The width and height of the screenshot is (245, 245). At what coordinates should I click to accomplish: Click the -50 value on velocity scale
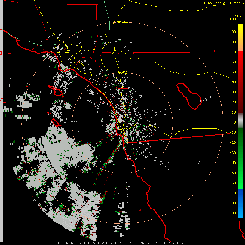[233, 173]
